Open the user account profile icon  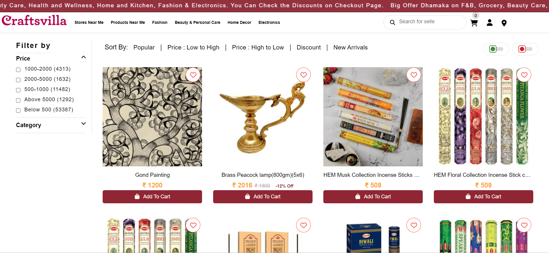point(490,23)
